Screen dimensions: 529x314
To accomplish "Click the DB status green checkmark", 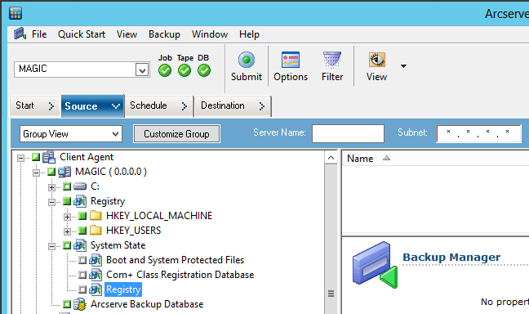I will pyautogui.click(x=204, y=70).
